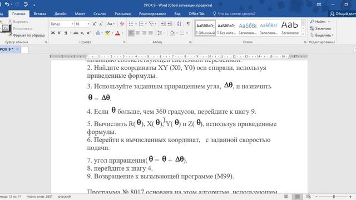Expand the styles gallery

pyautogui.click(x=303, y=34)
